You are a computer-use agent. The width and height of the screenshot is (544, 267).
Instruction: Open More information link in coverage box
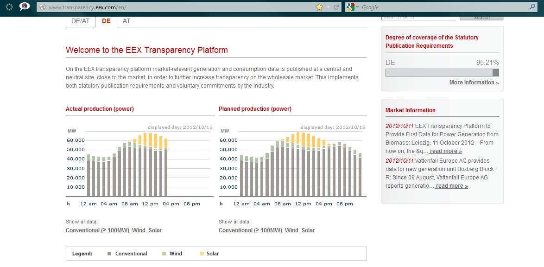tap(474, 83)
